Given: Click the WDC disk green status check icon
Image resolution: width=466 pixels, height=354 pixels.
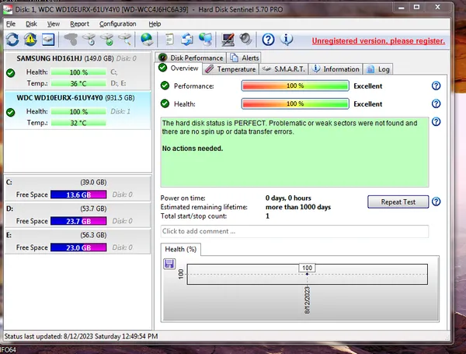Looking at the screenshot, I should (11, 112).
